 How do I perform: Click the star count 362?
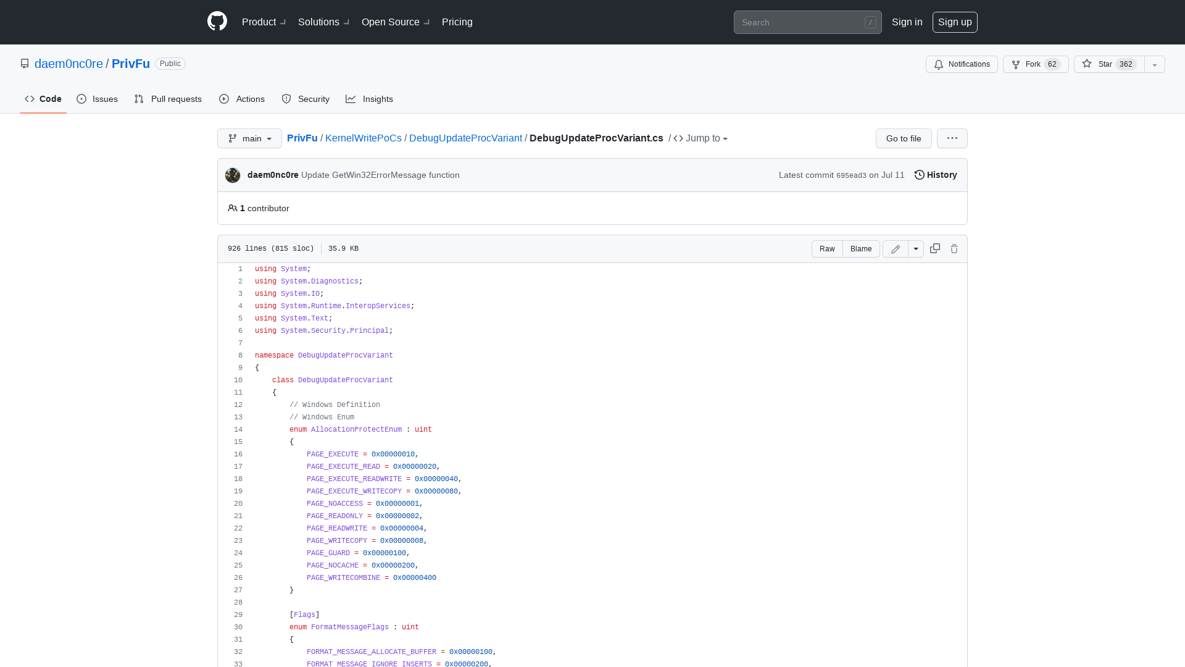click(1126, 64)
